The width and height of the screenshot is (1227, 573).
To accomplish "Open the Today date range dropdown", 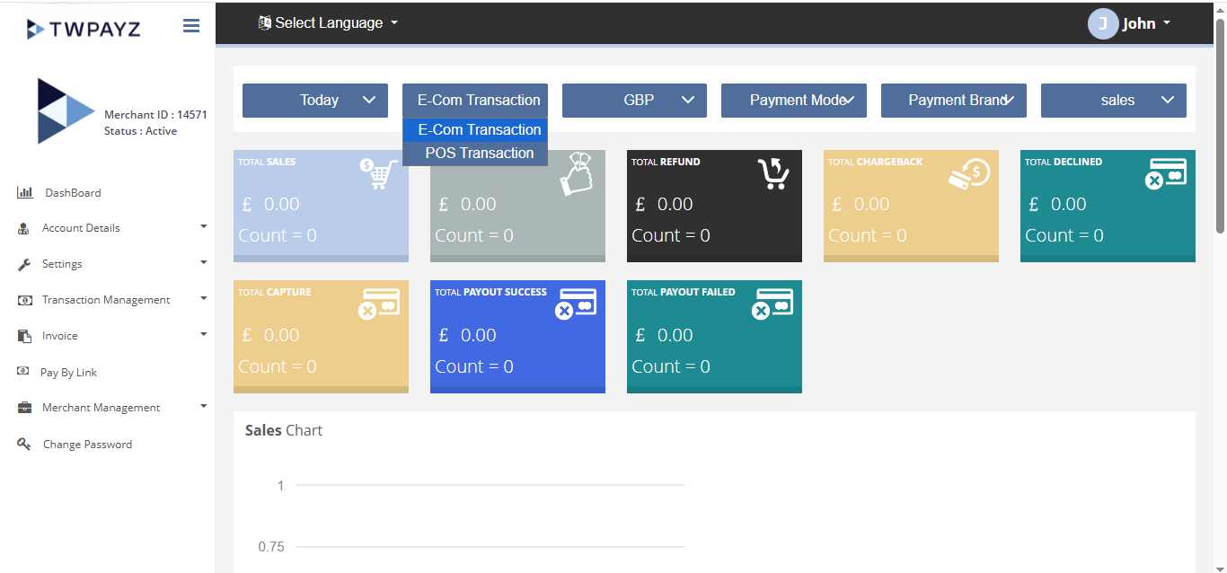I will pyautogui.click(x=315, y=101).
